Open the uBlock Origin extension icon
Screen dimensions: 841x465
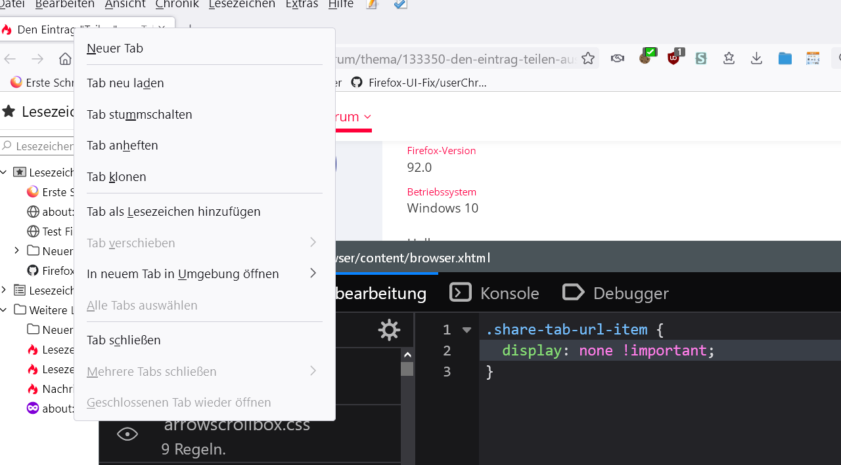673,58
